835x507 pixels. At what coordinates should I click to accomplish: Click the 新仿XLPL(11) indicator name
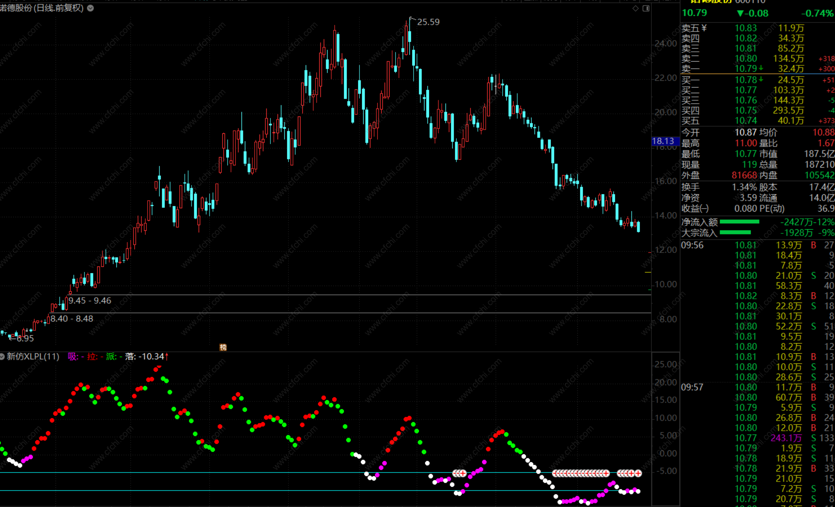[33, 356]
